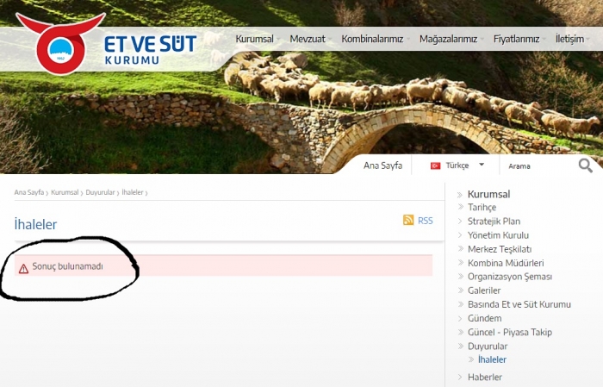603x387 pixels.
Task: Open the Mevzuat top menu
Action: (308, 39)
